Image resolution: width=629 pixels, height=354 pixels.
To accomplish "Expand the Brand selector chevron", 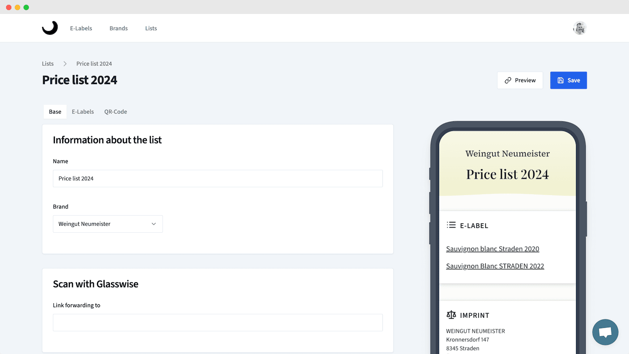I will click(x=154, y=223).
